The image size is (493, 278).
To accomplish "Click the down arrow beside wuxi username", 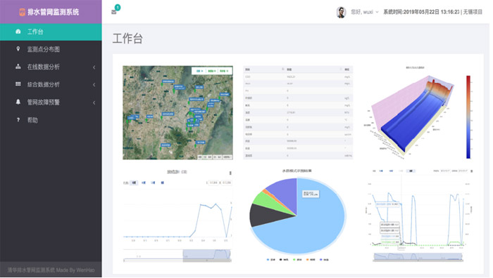I will 377,12.
